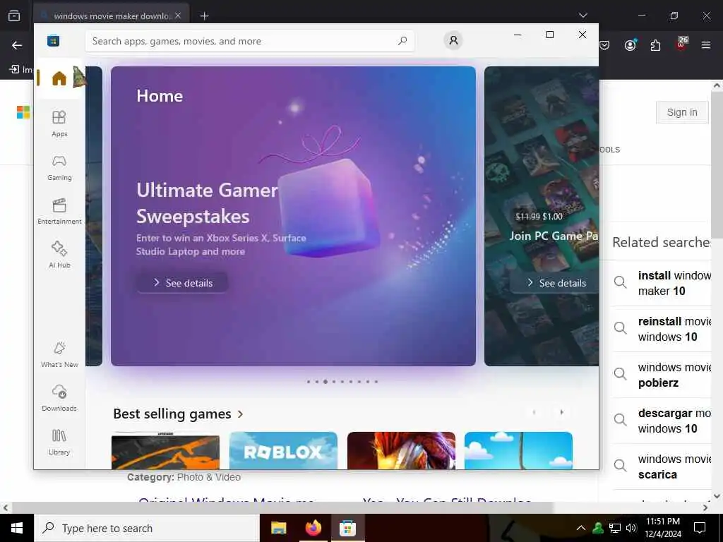
Task: Open the red warrior game thumbnail
Action: pyautogui.click(x=401, y=450)
